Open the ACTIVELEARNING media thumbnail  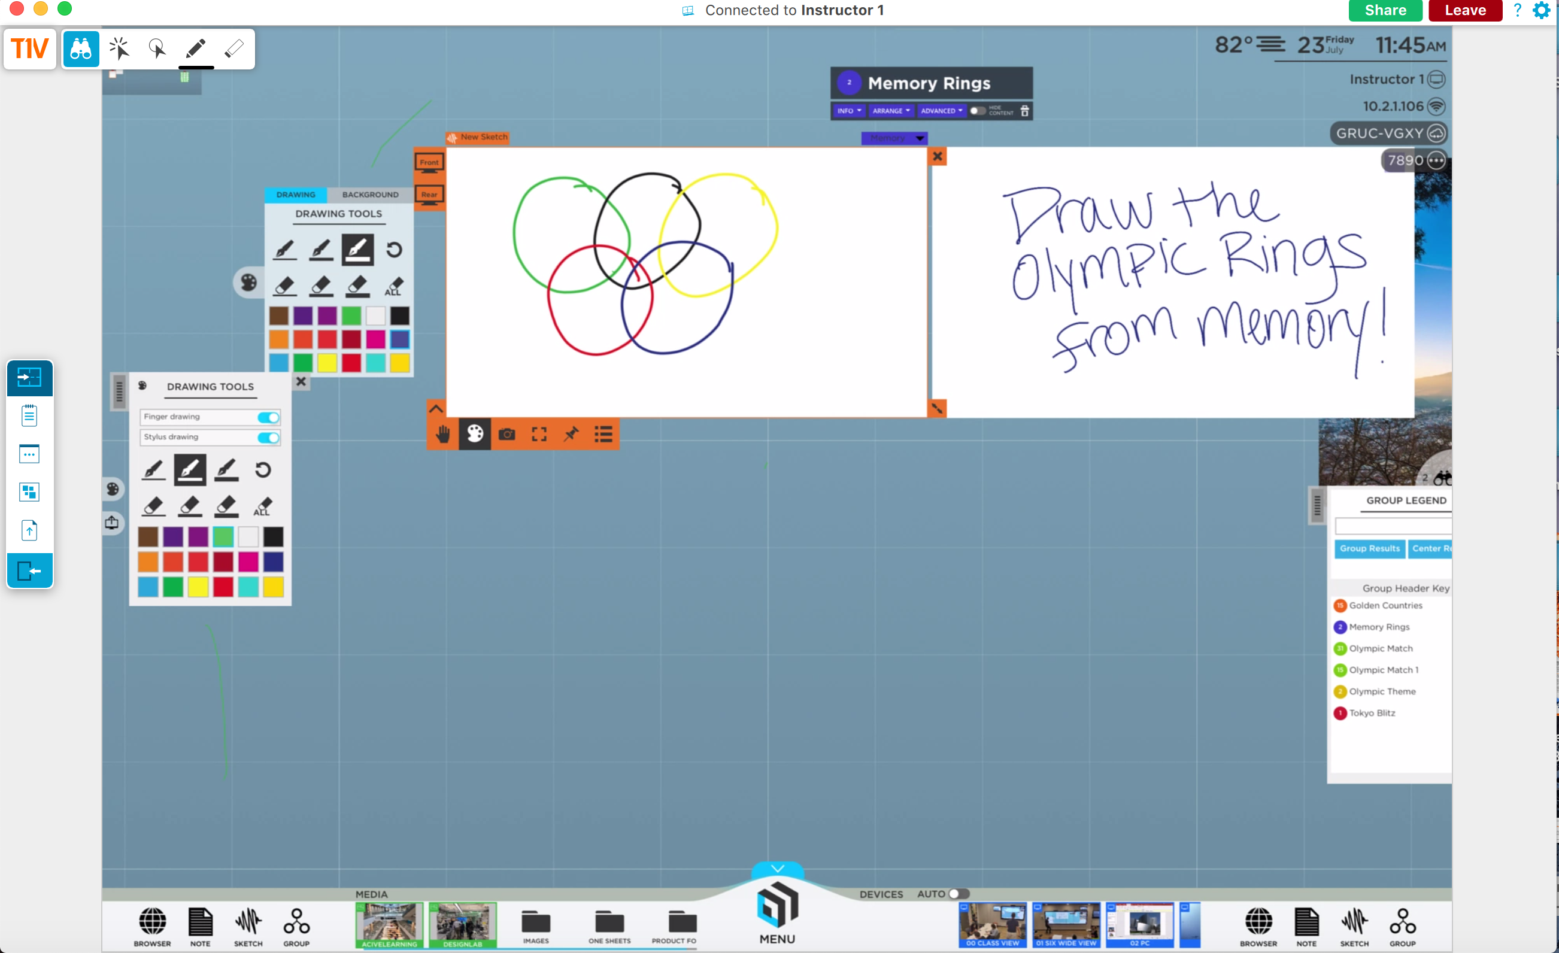[x=389, y=925]
